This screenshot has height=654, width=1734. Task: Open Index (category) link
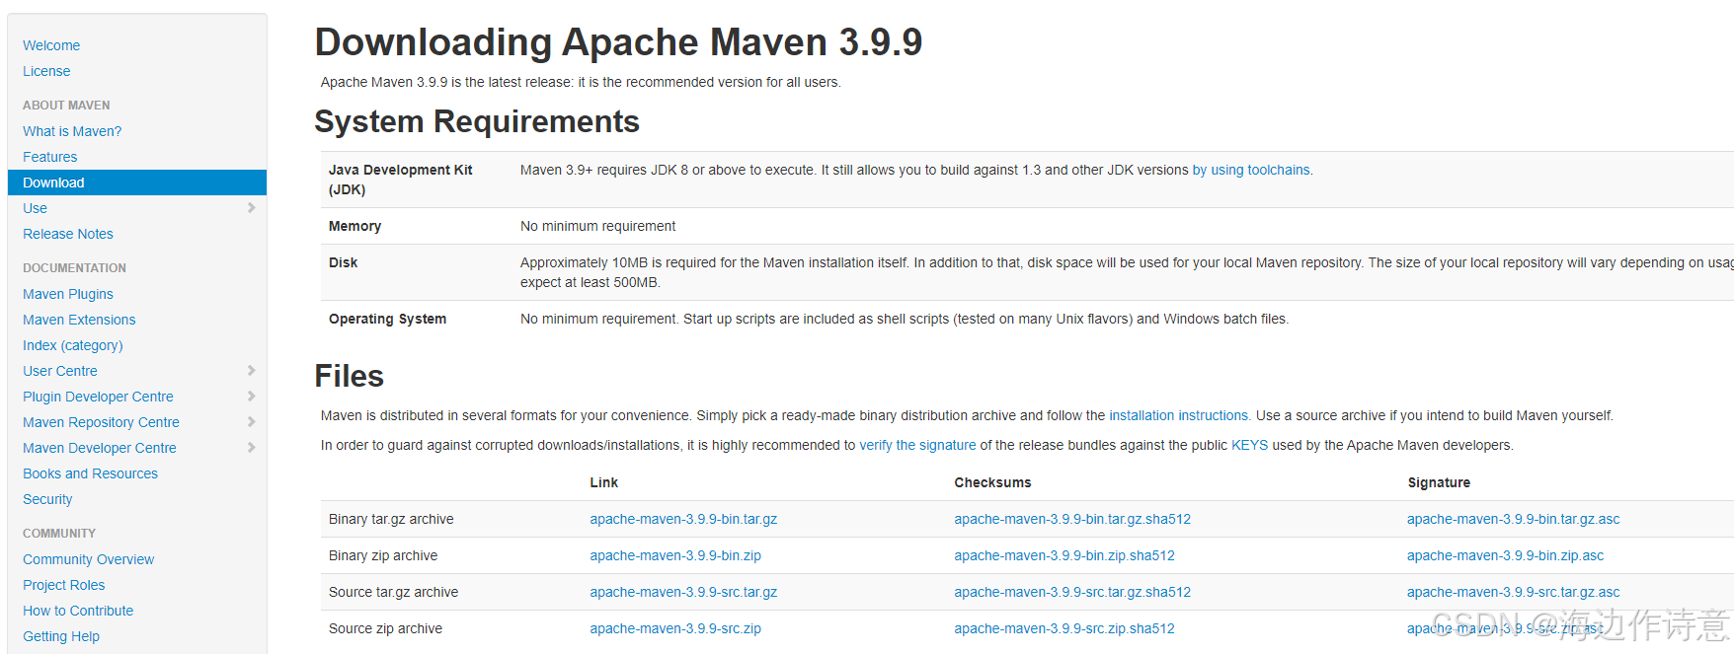pos(73,345)
